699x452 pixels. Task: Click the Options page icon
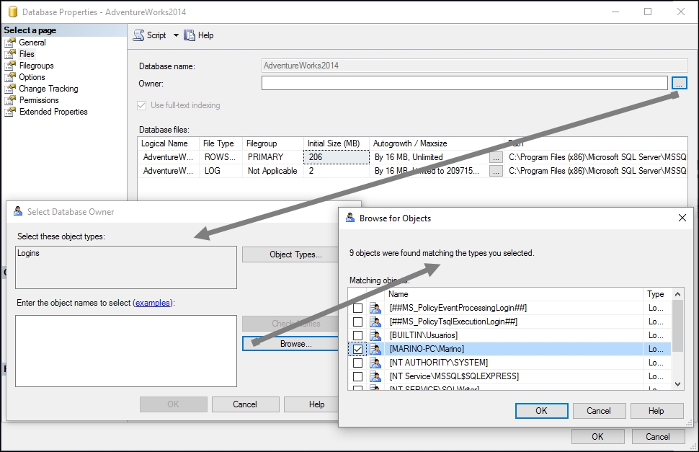pos(10,77)
